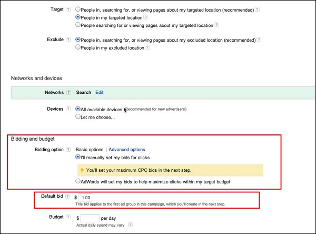Switch to Basic options bidding view
316x234 pixels.
pyautogui.click(x=90, y=150)
